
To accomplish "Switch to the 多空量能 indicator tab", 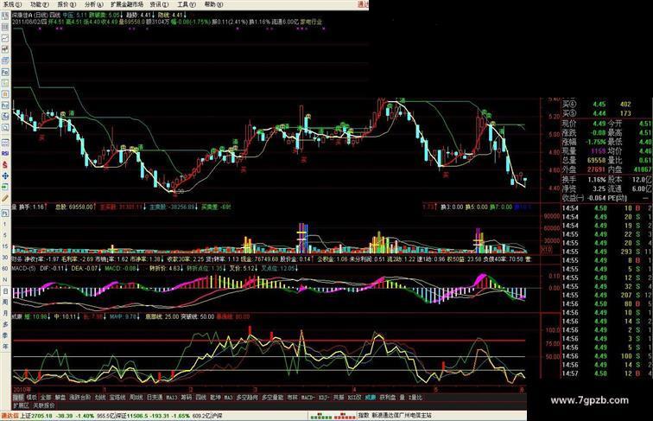I will (273, 398).
